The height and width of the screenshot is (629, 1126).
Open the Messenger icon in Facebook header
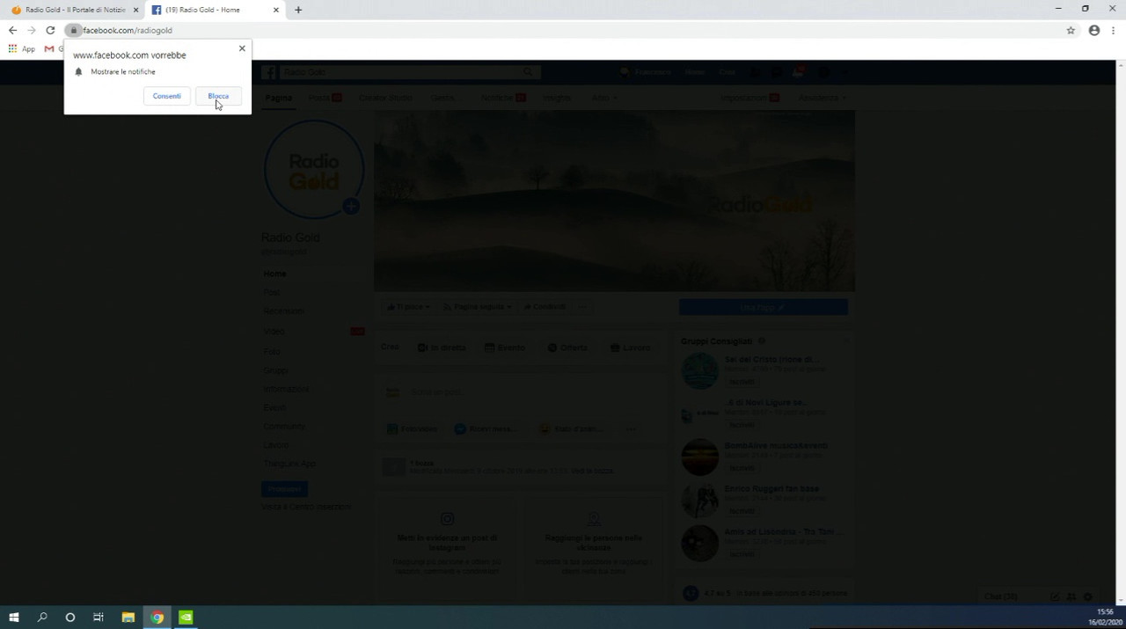(776, 72)
